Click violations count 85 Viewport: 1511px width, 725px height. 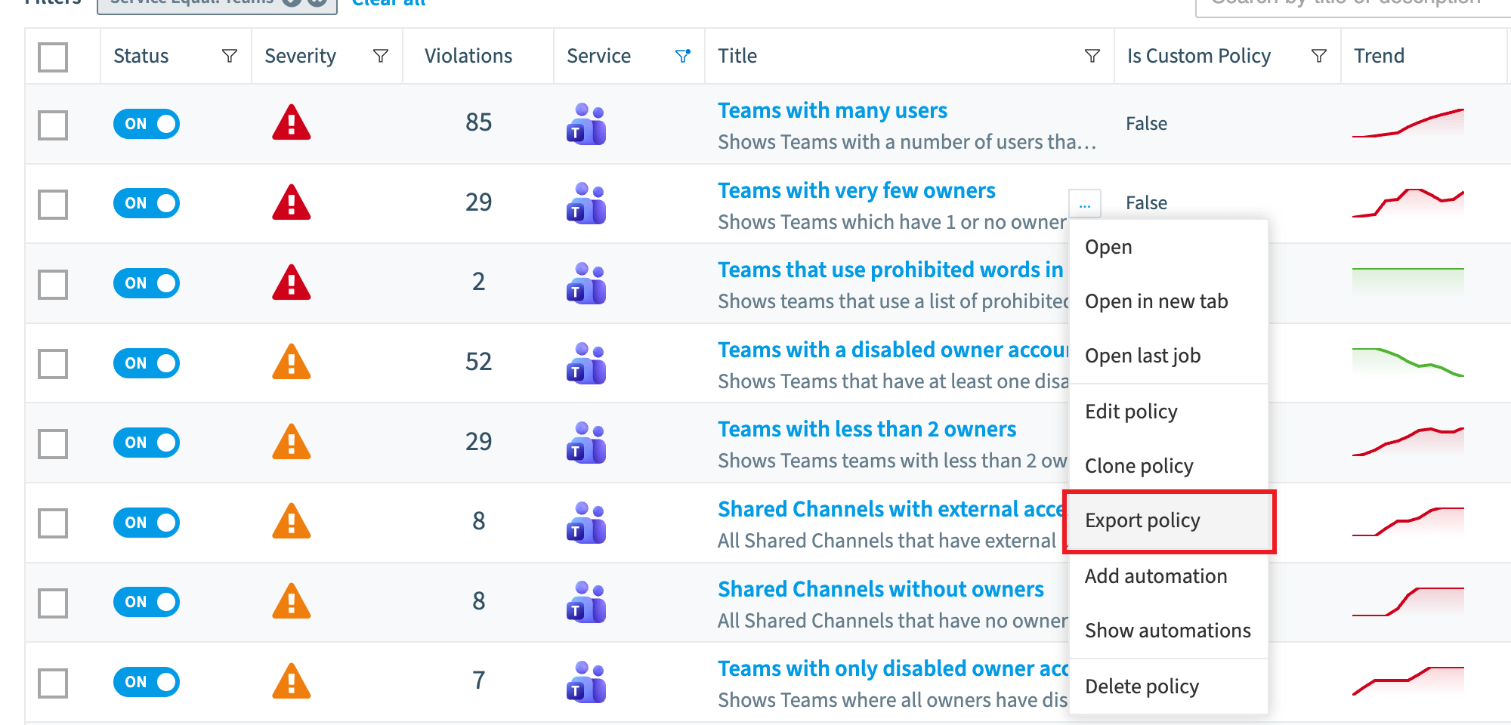(x=479, y=122)
